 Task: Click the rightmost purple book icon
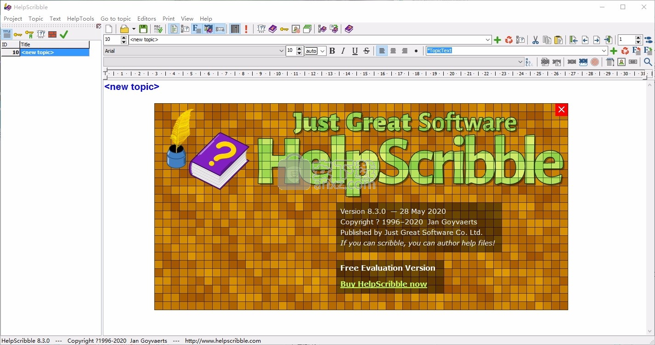point(349,29)
